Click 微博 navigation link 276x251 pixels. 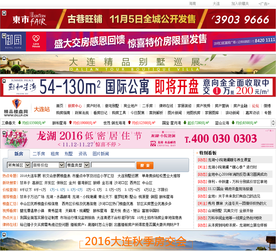pyautogui.click(x=267, y=106)
